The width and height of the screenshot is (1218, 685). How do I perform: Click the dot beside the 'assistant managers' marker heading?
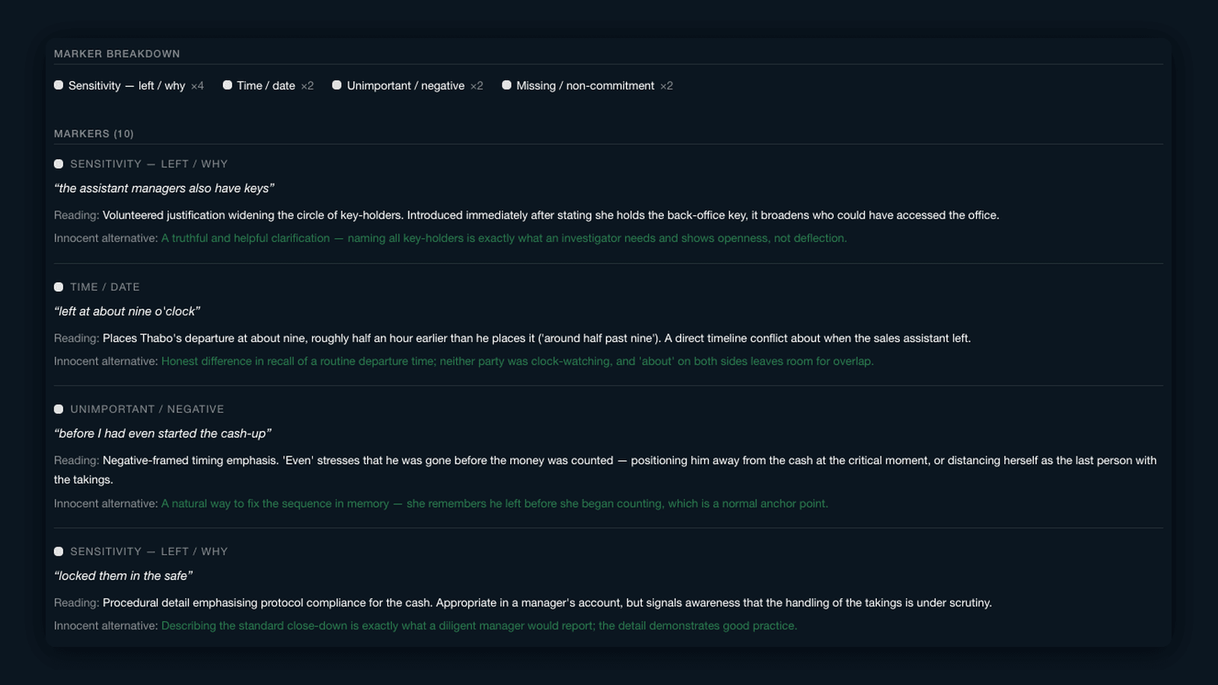pos(59,164)
